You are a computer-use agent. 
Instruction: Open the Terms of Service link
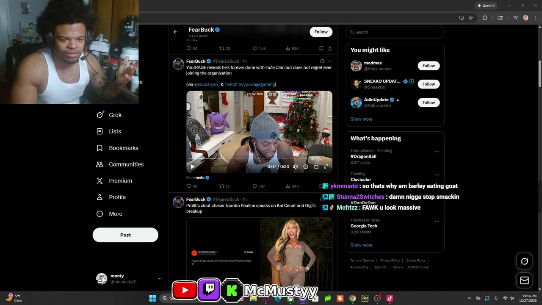(x=362, y=261)
